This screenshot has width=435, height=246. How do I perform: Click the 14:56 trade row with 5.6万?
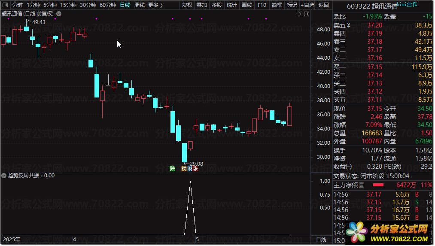(383, 194)
